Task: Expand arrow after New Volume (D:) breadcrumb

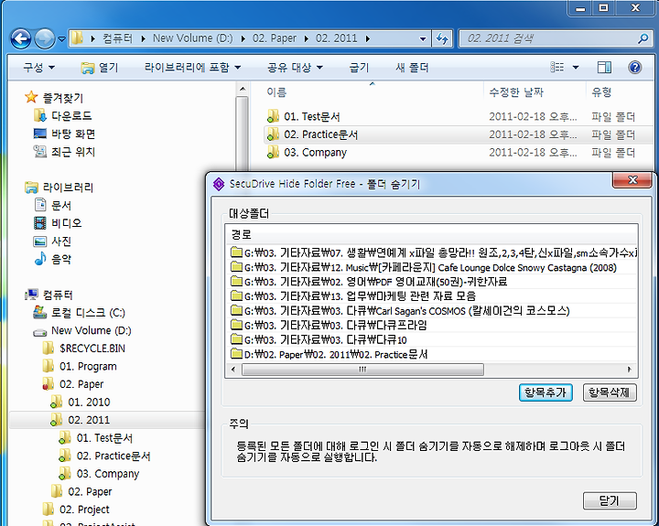Action: pyautogui.click(x=243, y=38)
